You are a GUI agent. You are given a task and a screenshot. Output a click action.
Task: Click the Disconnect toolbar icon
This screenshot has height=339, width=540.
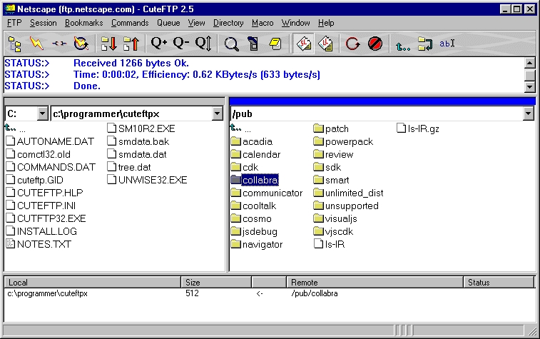coord(59,44)
